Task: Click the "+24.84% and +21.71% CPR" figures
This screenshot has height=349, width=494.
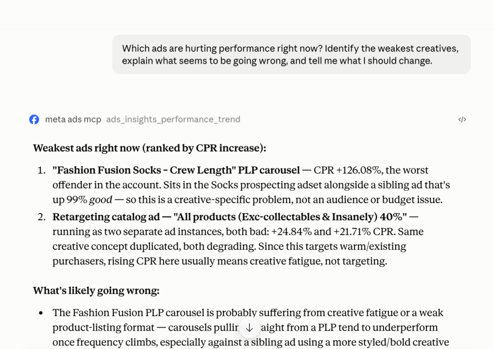Action: [333, 231]
